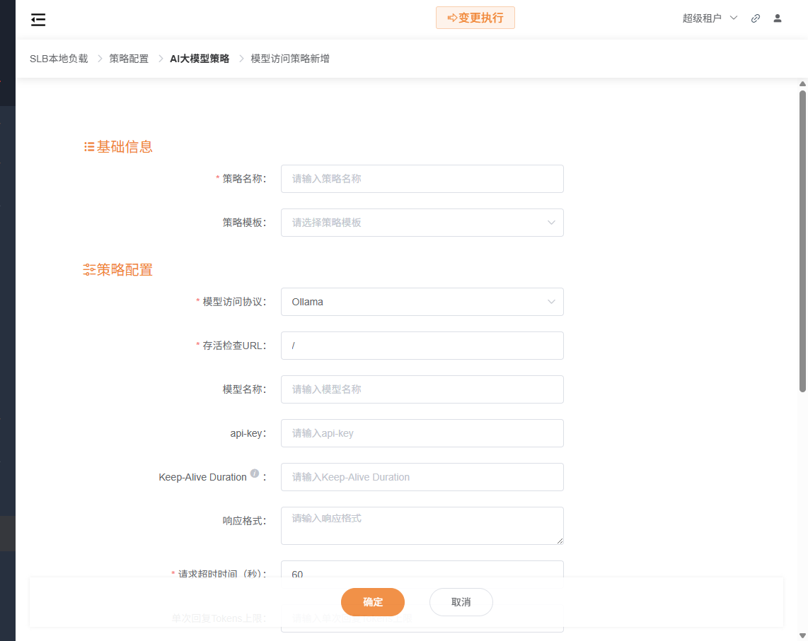The image size is (808, 641).
Task: Open the 超级租户 account dropdown
Action: coord(709,18)
